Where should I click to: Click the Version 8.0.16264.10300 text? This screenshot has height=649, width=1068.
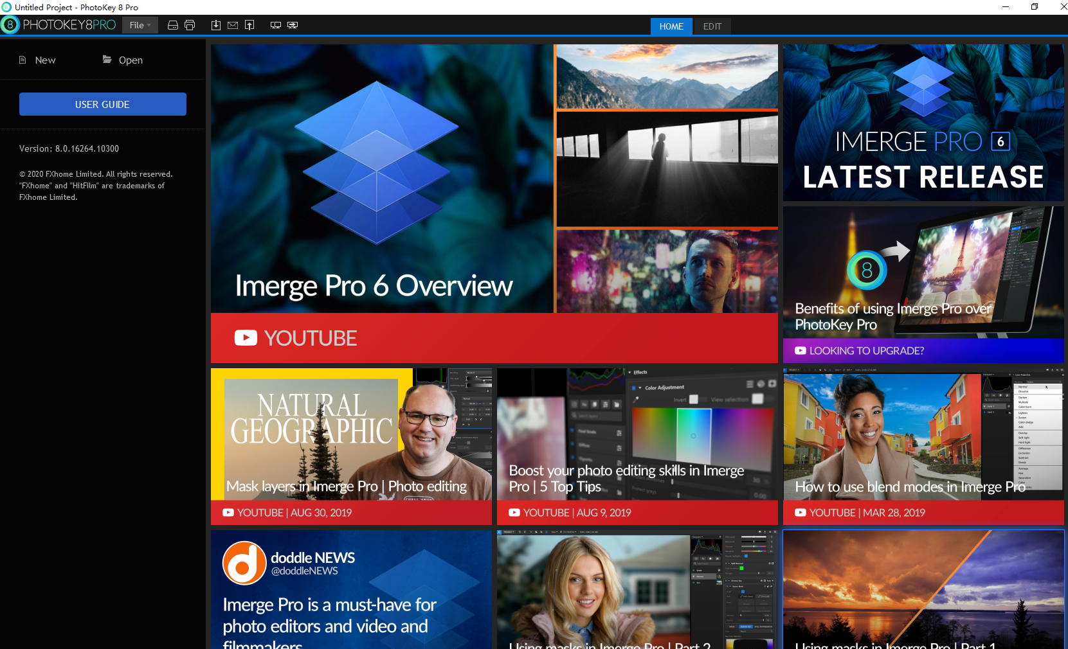click(69, 148)
